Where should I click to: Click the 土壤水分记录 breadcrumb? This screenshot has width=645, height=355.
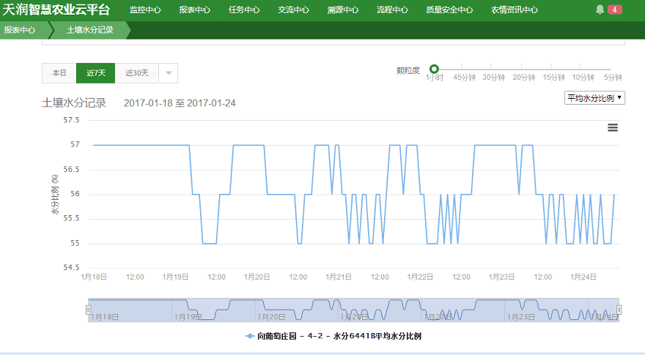point(89,31)
